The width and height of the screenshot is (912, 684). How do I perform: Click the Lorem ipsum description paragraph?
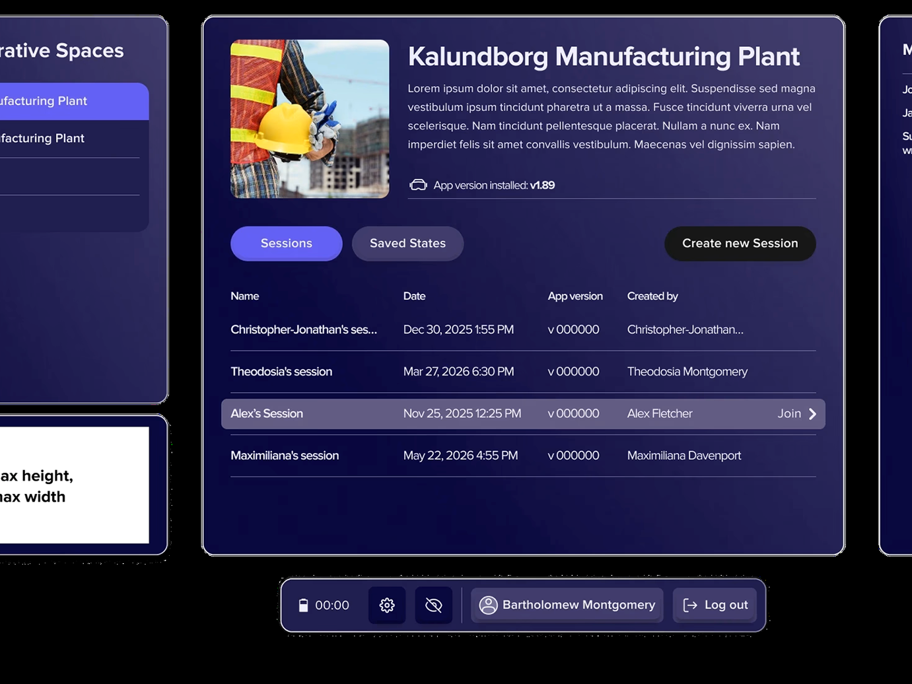[612, 116]
